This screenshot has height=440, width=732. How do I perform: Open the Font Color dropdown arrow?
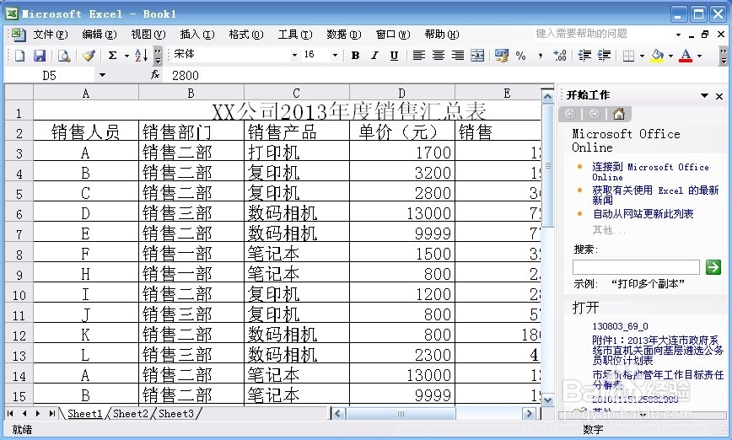click(x=699, y=56)
